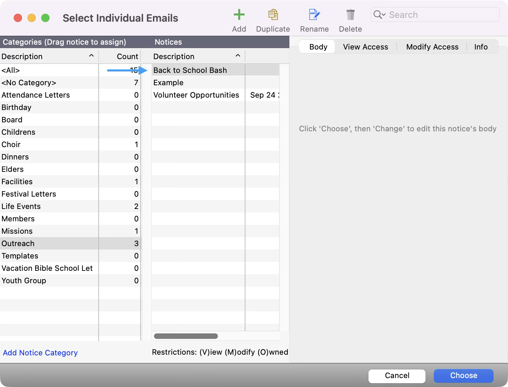Click the Outreach count value 3
This screenshot has width=508, height=387.
click(136, 243)
